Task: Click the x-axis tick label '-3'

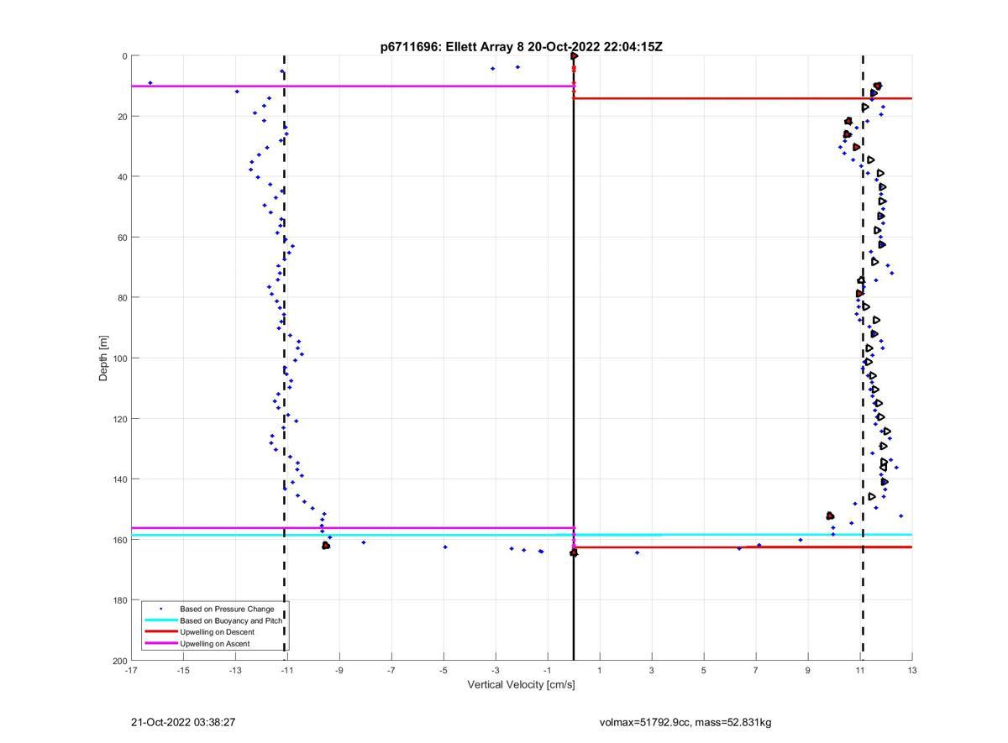Action: [496, 671]
